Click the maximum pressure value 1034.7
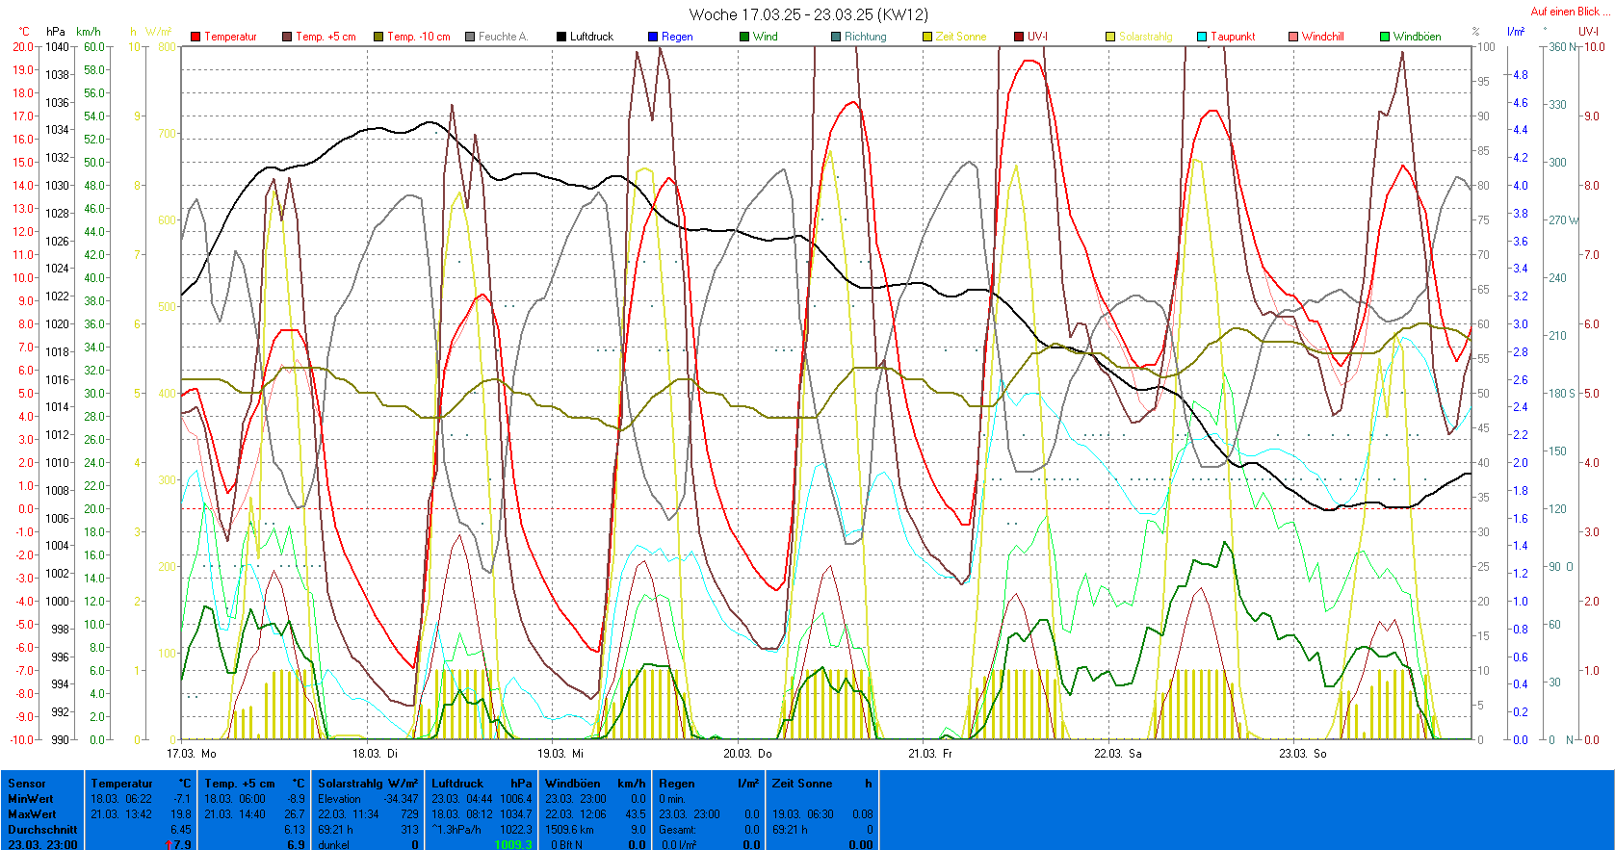Image resolution: width=1615 pixels, height=850 pixels. [515, 814]
